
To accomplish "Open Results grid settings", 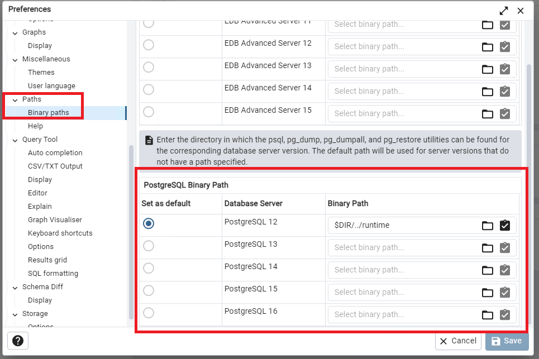I will click(x=47, y=260).
